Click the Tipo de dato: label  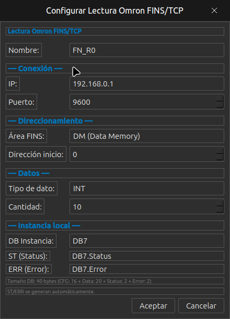[x=32, y=189]
